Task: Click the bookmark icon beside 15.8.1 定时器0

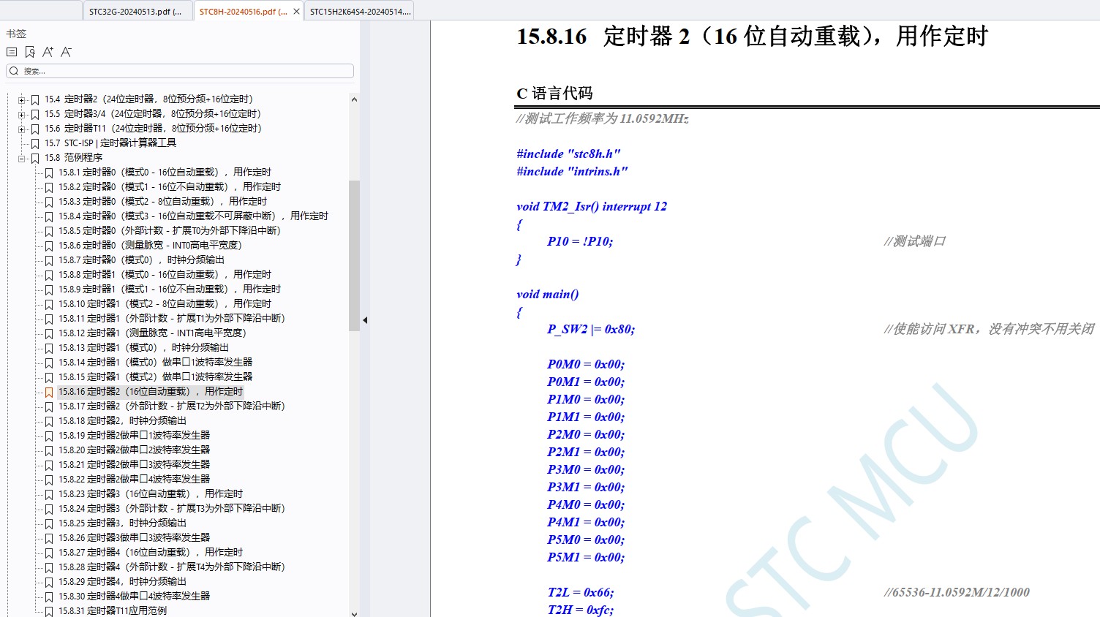Action: point(49,173)
